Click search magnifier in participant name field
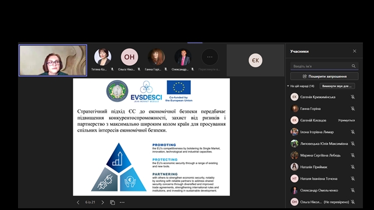 click(354, 66)
